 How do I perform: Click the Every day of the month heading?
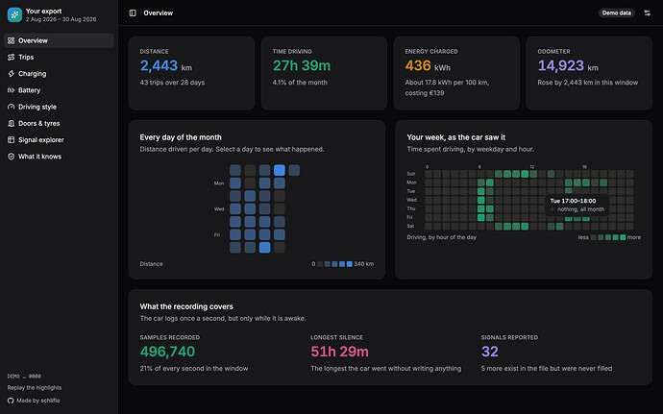click(181, 137)
